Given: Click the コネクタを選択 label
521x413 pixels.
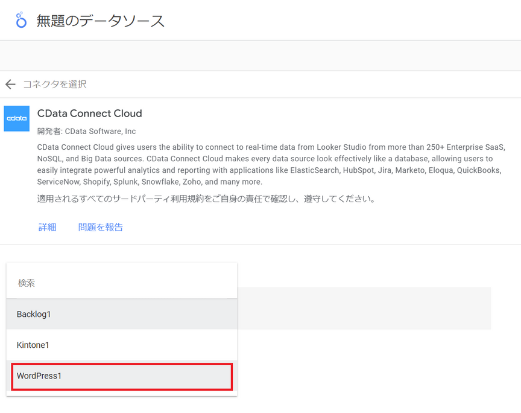Looking at the screenshot, I should click(54, 84).
